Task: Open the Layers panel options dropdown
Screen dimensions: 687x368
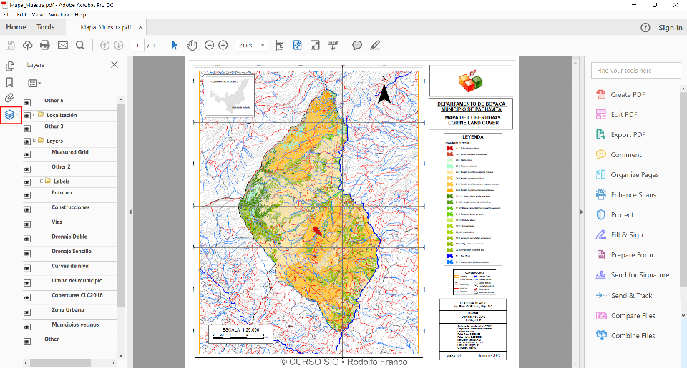Action: pos(34,83)
